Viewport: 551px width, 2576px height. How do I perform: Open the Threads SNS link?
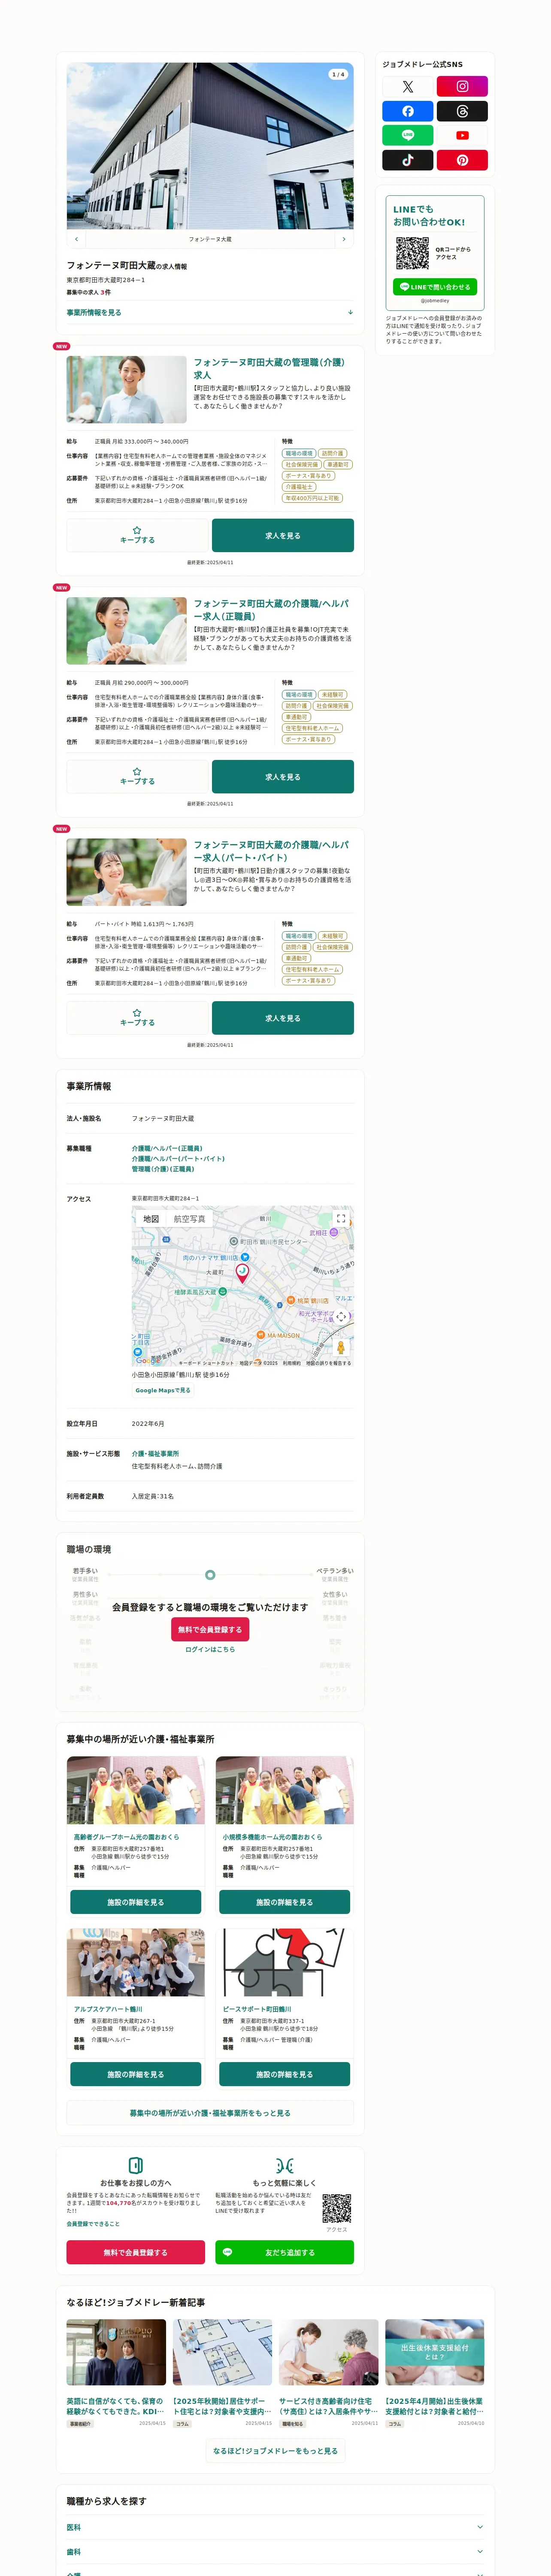pos(462,111)
